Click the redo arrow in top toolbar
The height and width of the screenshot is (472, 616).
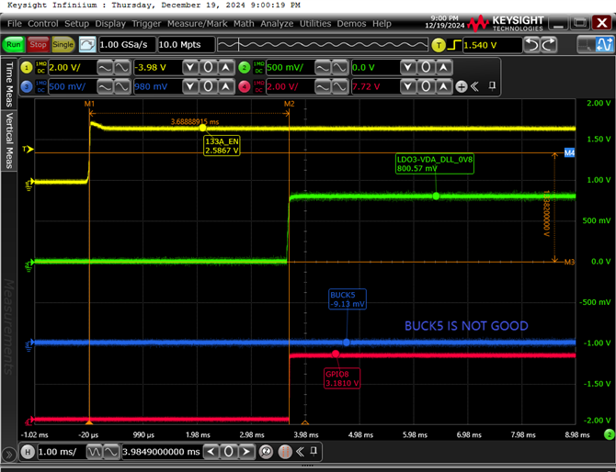tap(549, 45)
